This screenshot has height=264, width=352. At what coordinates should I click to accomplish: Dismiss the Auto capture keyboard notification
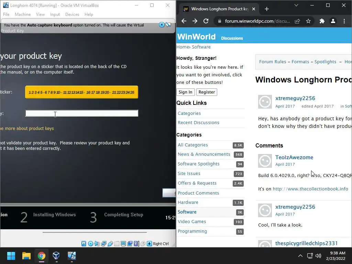[162, 25]
